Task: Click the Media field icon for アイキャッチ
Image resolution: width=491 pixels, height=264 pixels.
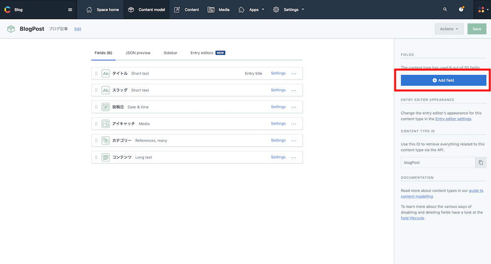Action: (106, 124)
